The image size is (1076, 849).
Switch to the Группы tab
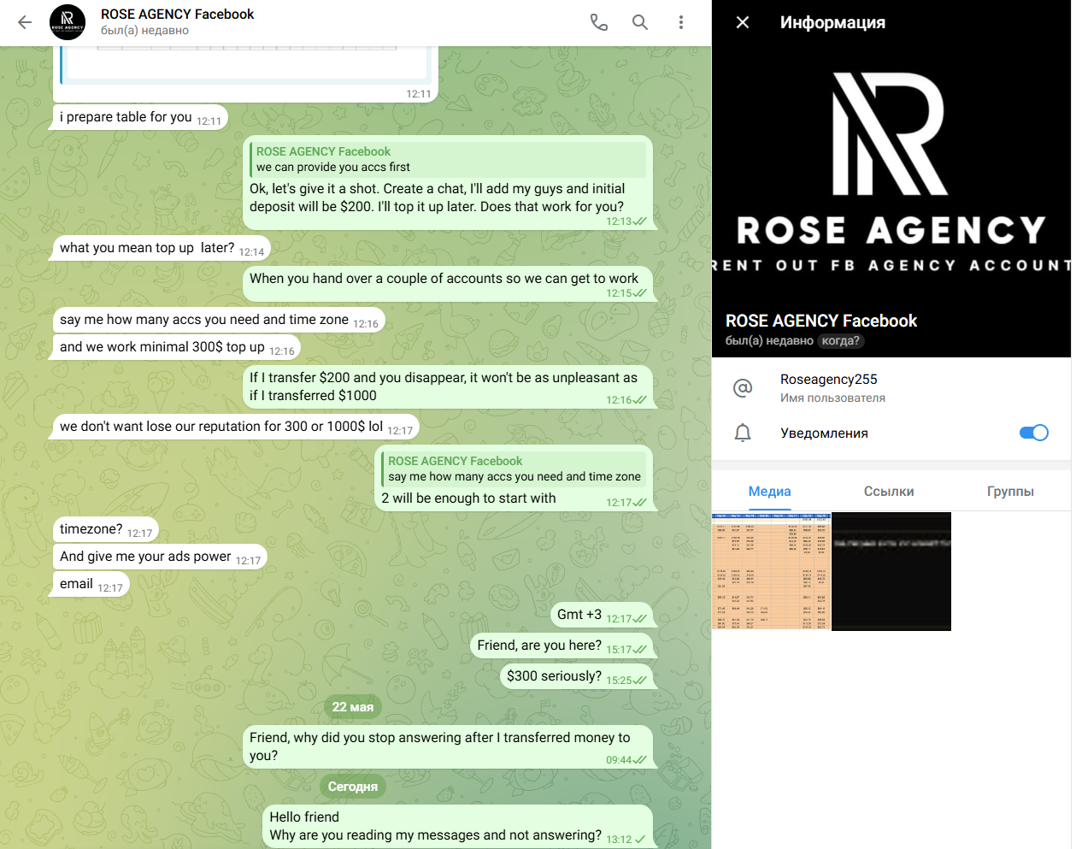(1010, 492)
